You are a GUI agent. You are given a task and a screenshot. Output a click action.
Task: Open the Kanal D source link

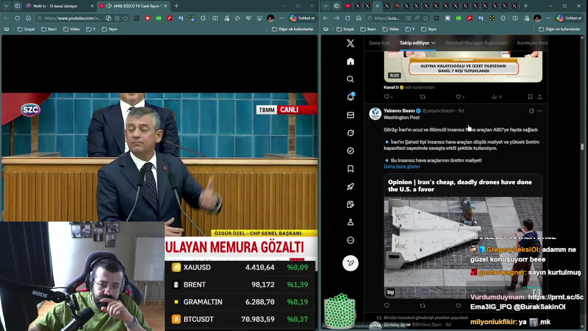(x=391, y=87)
